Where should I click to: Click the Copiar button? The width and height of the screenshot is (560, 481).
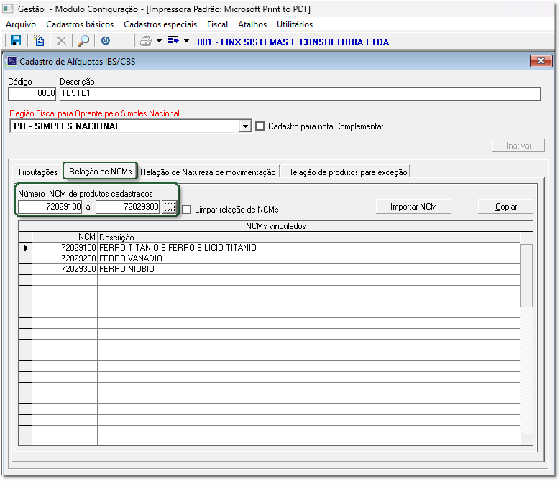pyautogui.click(x=505, y=207)
